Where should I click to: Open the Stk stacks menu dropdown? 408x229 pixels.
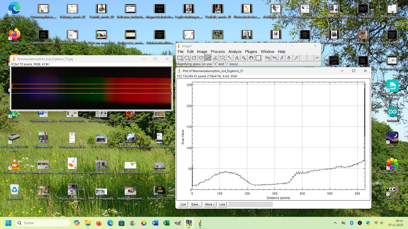click(275, 58)
